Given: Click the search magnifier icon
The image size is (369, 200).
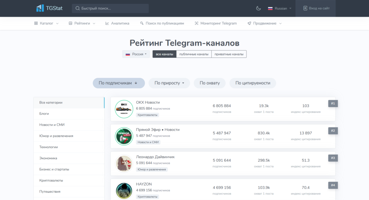Looking at the screenshot, I should (77, 8).
